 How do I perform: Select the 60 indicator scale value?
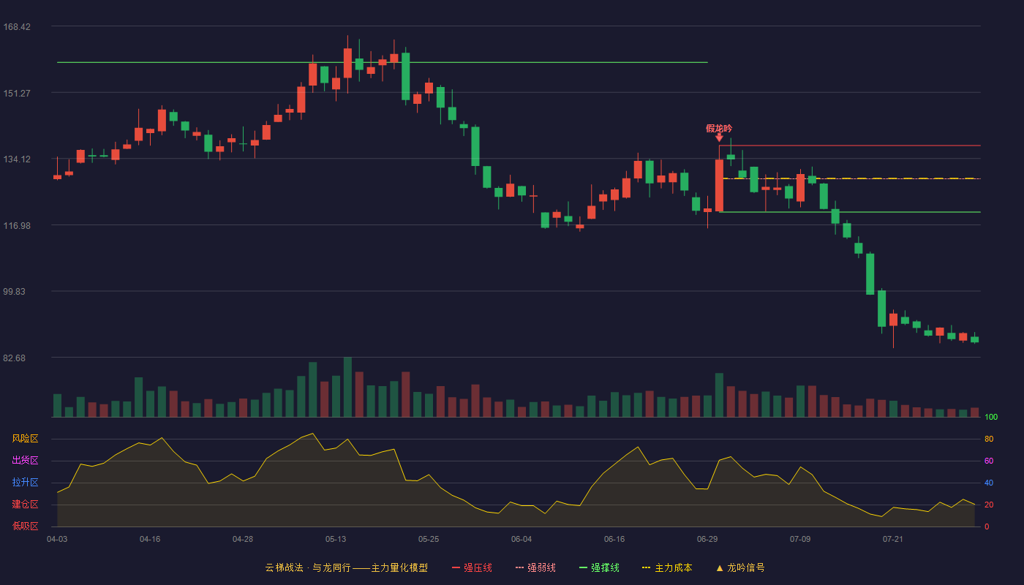click(x=989, y=461)
